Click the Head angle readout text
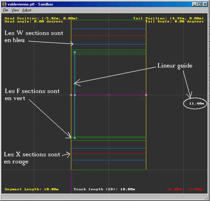 click(34, 22)
